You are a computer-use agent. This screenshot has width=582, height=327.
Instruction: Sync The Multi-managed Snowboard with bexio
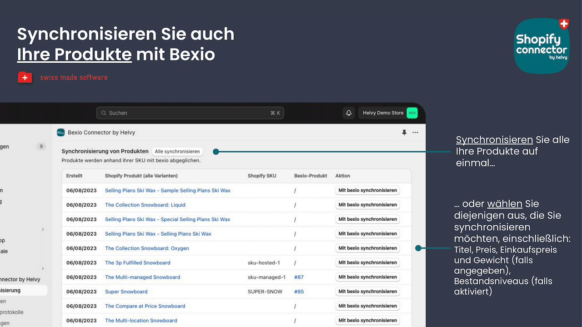coord(367,277)
